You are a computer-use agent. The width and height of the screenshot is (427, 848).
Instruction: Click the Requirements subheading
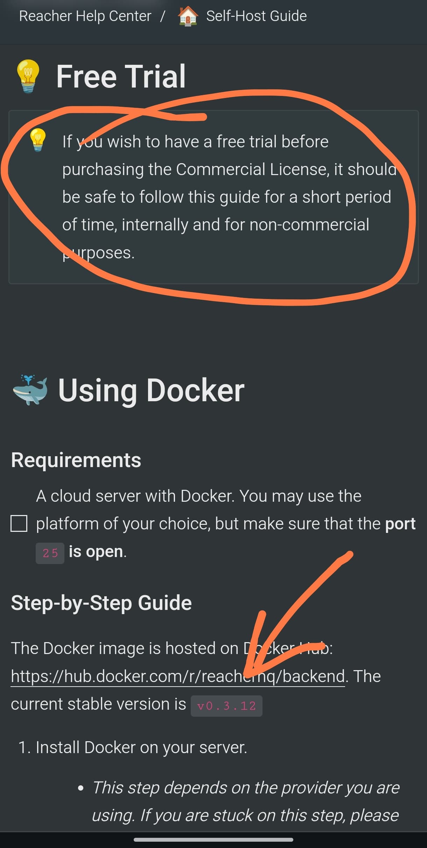point(76,460)
